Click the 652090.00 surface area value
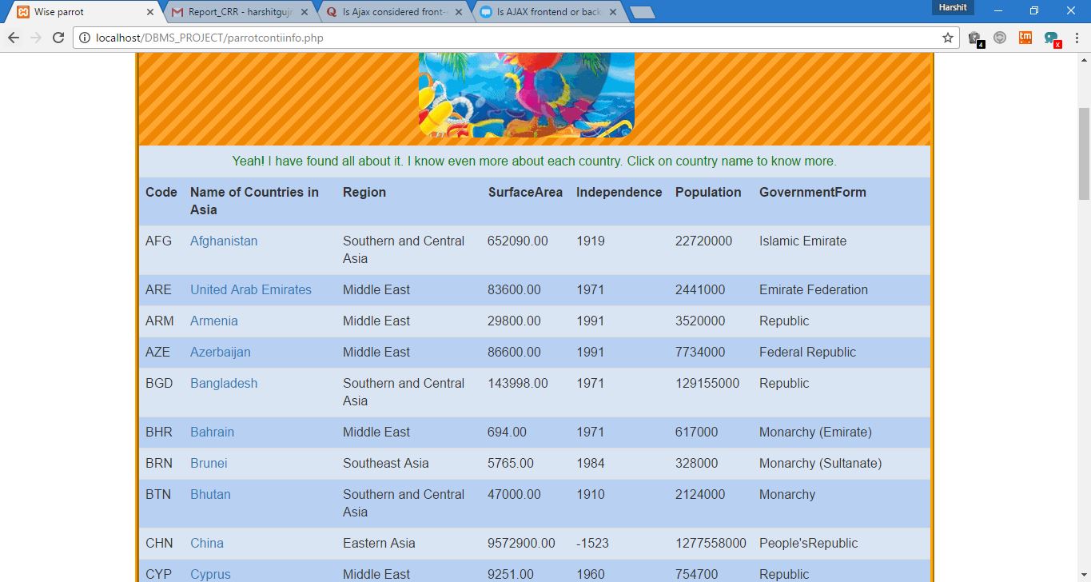Viewport: 1091px width, 582px height. click(x=518, y=241)
